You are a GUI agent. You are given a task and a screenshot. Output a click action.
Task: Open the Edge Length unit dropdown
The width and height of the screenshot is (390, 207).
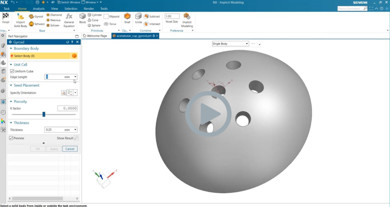pyautogui.click(x=75, y=77)
